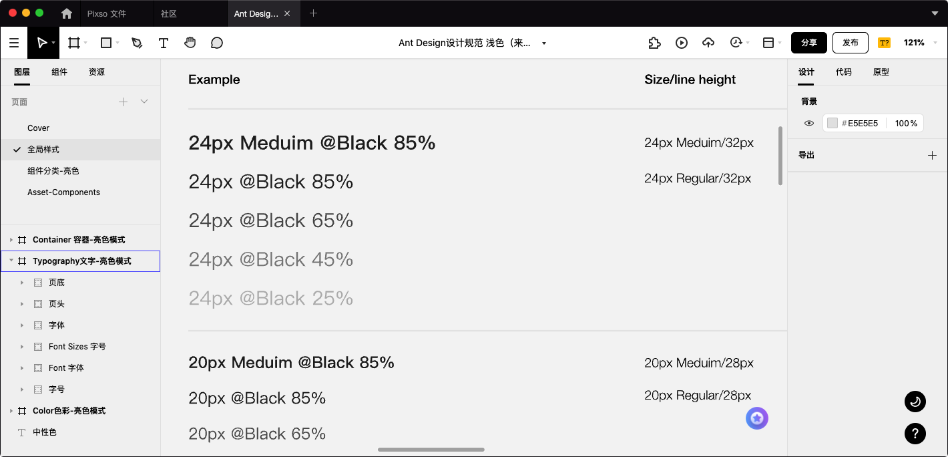Open the E5E5E5 background color swatch
The width and height of the screenshot is (948, 457).
pos(832,123)
